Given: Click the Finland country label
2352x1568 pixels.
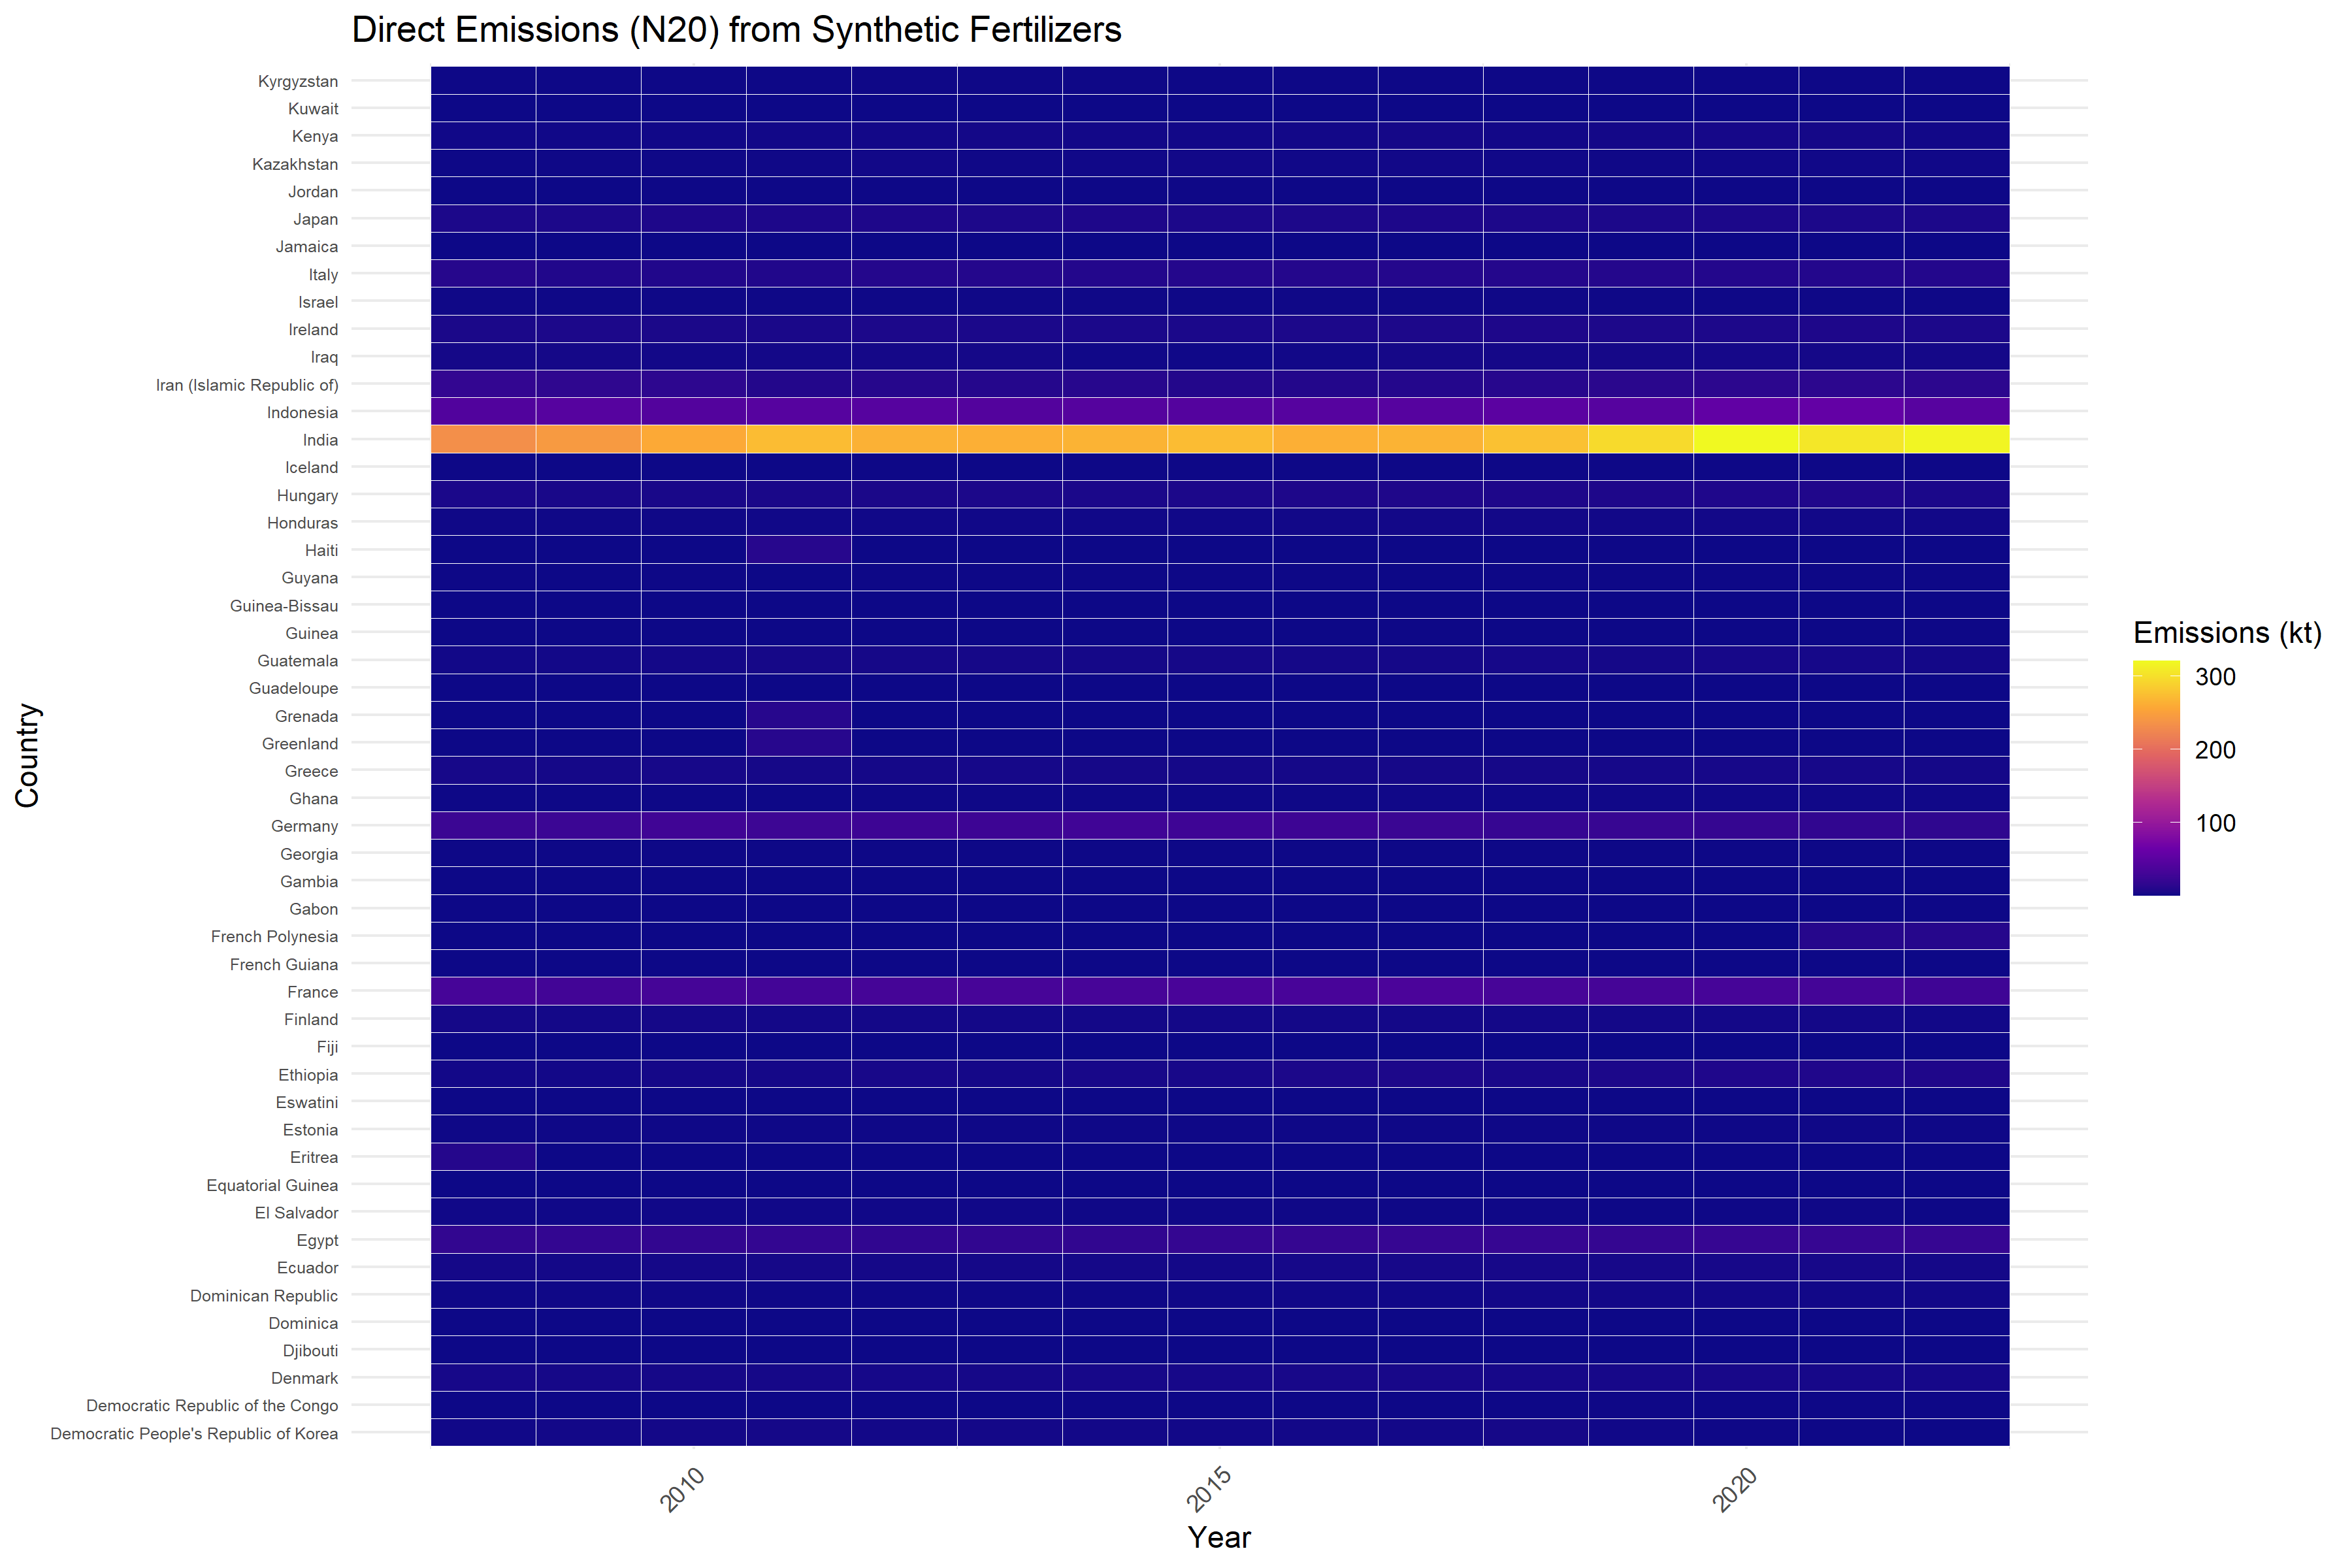Looking at the screenshot, I should pos(311,1020).
